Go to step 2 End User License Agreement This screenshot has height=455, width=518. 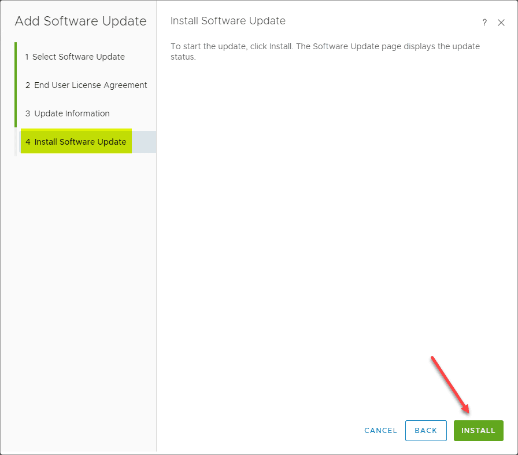86,85
